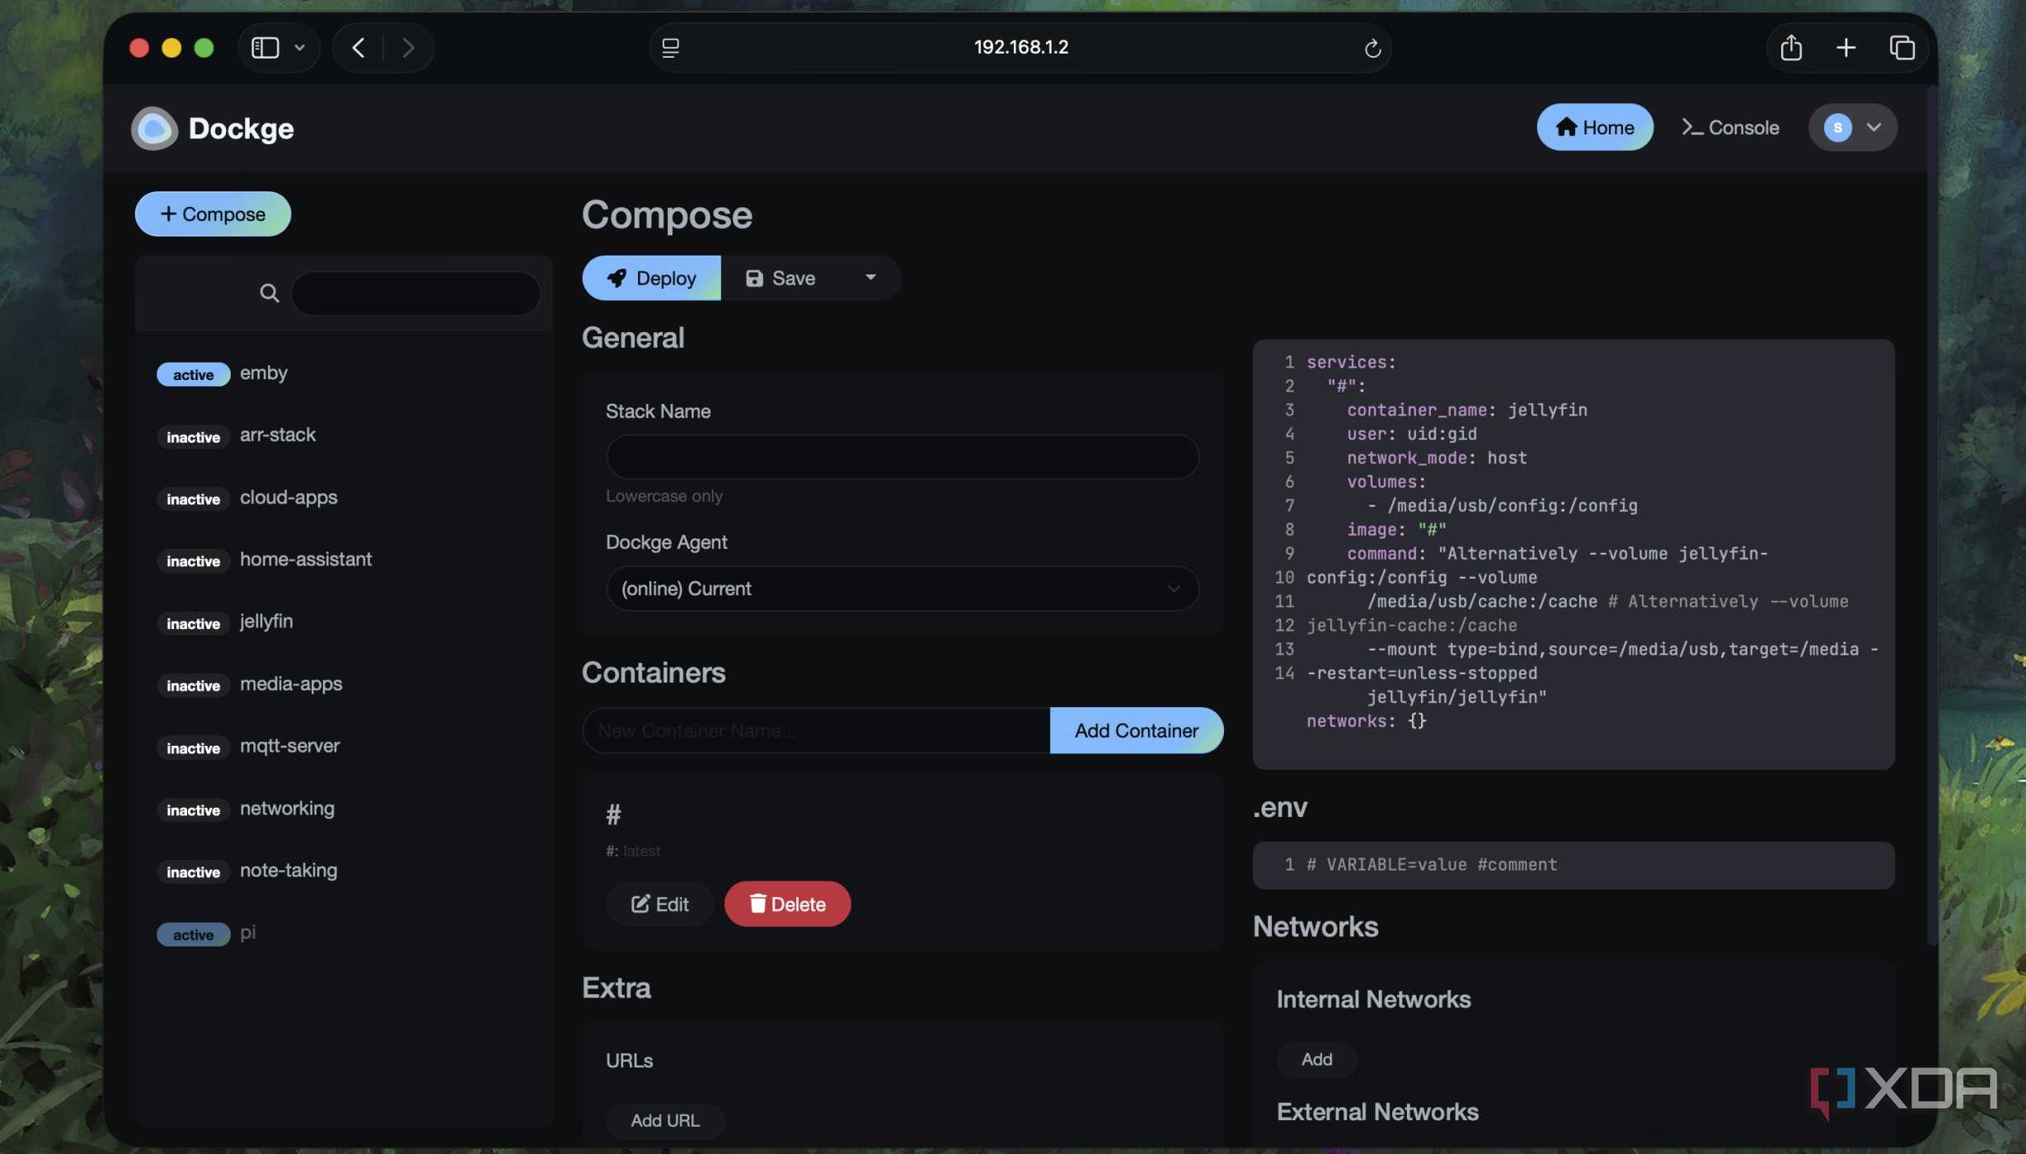Screen dimensions: 2026x1154
Task: Open the Dockge Agent dropdown
Action: (x=902, y=589)
